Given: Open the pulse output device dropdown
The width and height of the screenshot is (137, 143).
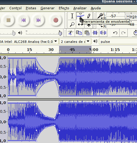Looking at the screenshot, I should [x=118, y=41].
